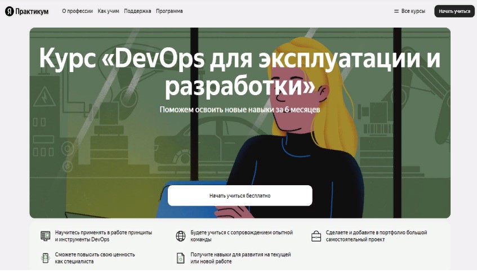Click the document icon beside 'Получите навыки'
Image resolution: width=477 pixels, height=273 pixels.
pos(181,258)
